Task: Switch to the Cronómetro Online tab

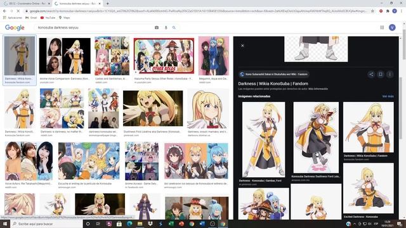Action: click(27, 4)
